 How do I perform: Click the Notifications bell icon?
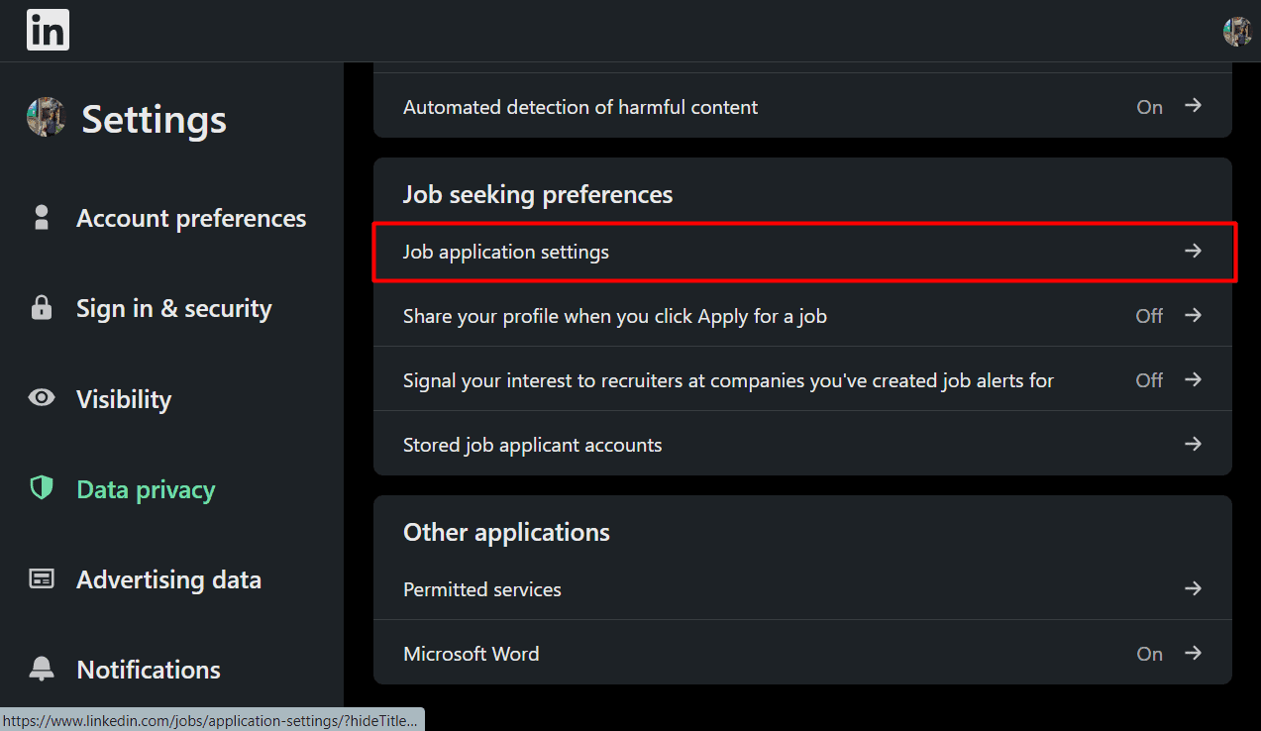[x=42, y=670]
